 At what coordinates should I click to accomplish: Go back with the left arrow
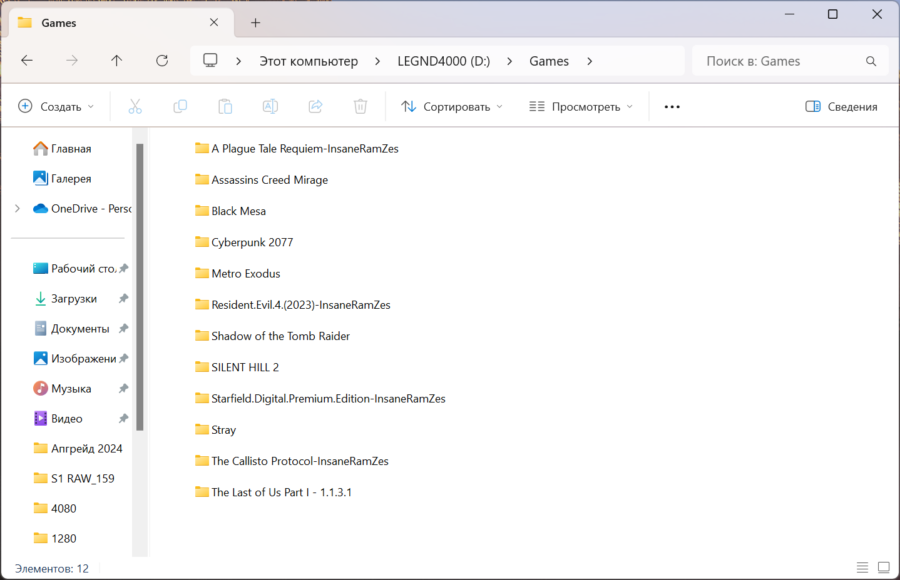[27, 61]
